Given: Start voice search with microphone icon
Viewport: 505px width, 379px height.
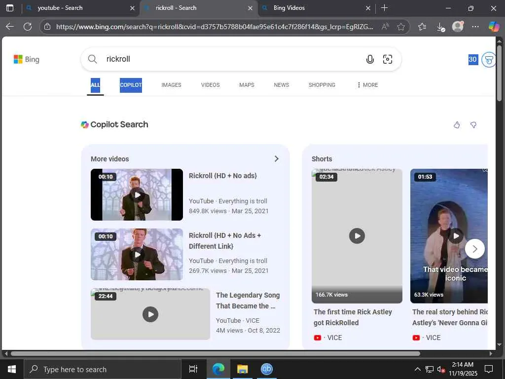Looking at the screenshot, I should 370,59.
